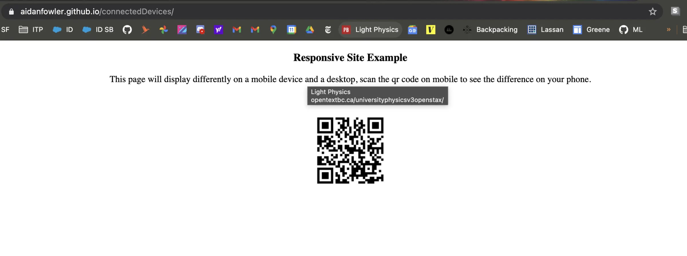Viewport: 687px width, 256px height.
Task: Open the second Gmail bookmark icon
Action: (255, 29)
